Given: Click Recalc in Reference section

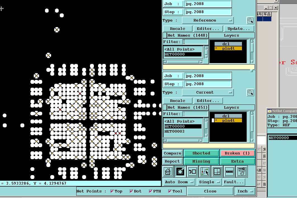Looking at the screenshot, I should [x=177, y=28].
